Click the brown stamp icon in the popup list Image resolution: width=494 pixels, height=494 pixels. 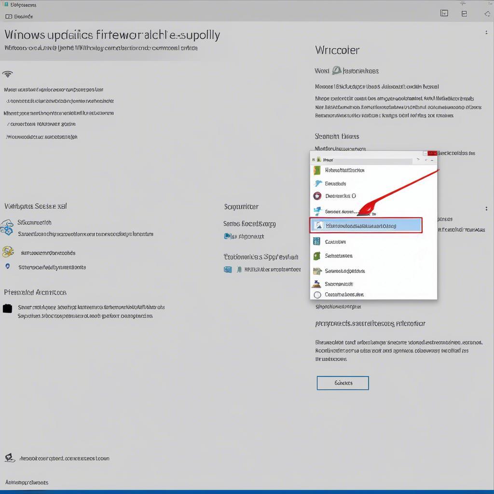click(316, 284)
